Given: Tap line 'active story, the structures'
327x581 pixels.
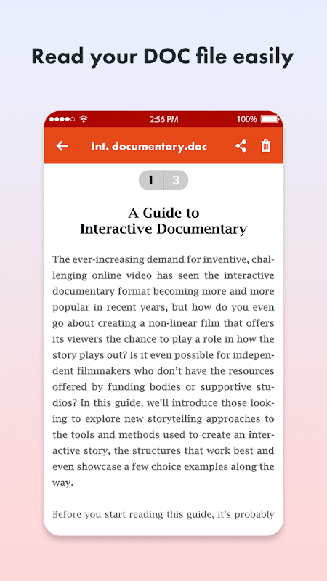Looking at the screenshot, I should (x=163, y=450).
